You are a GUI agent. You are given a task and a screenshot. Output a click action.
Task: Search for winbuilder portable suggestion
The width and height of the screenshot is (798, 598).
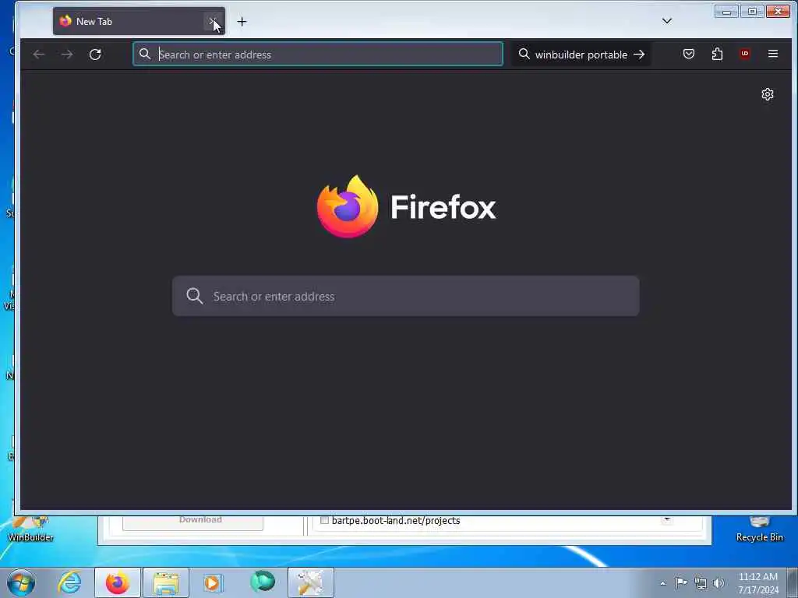[x=581, y=54]
